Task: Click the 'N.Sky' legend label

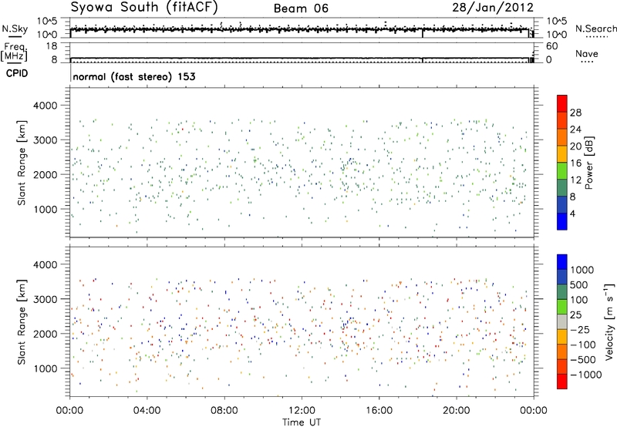Action: pyautogui.click(x=15, y=29)
